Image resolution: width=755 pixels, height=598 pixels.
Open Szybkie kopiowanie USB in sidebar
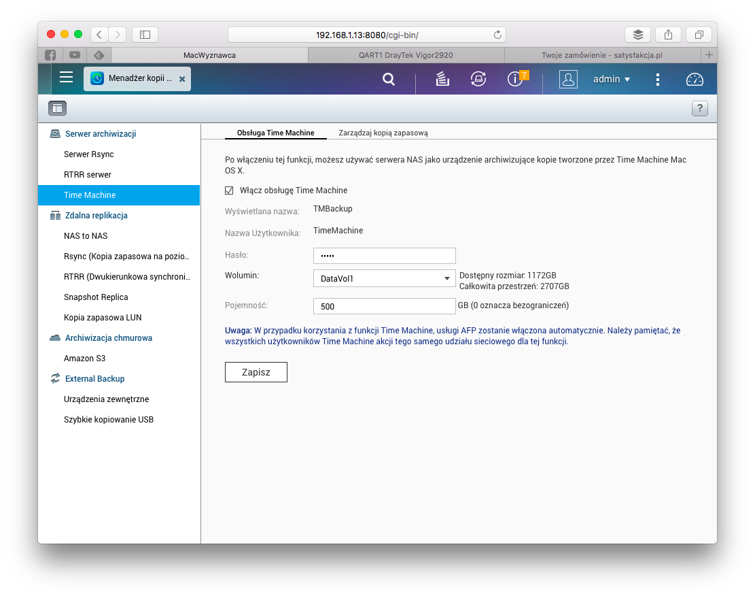(119, 419)
